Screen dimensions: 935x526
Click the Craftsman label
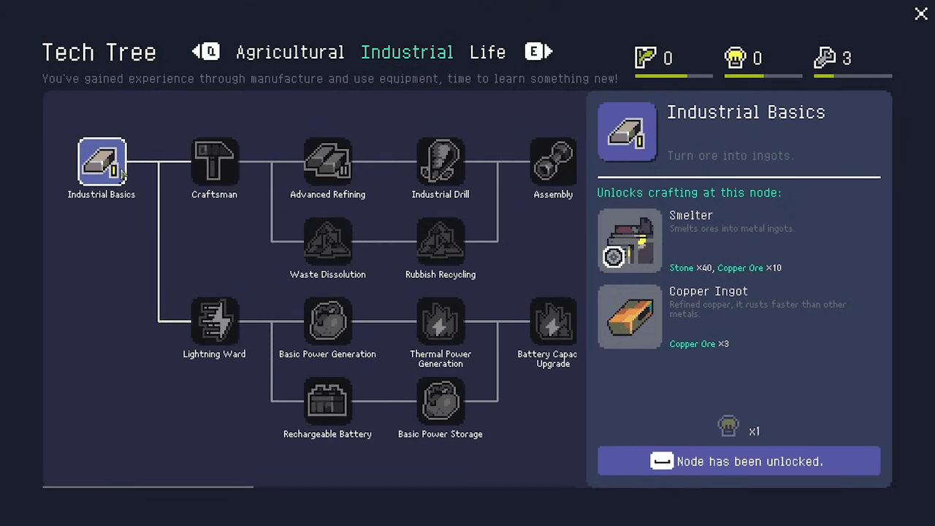click(x=214, y=194)
